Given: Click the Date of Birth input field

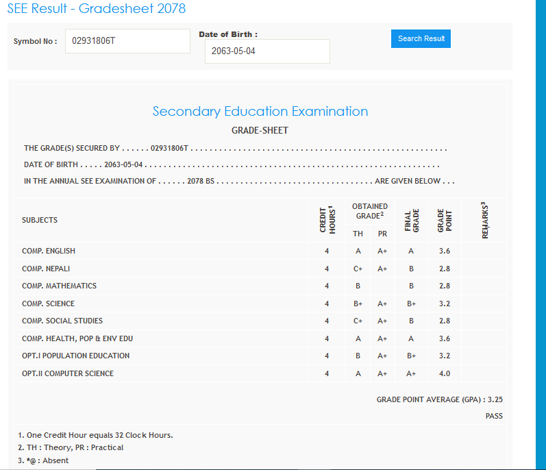Looking at the screenshot, I should point(267,51).
